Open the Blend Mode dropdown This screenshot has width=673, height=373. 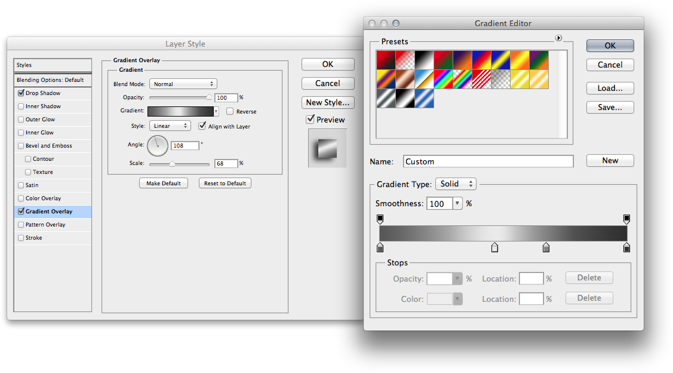183,84
